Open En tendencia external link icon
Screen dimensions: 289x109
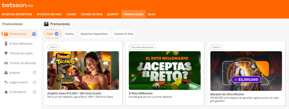(34, 92)
